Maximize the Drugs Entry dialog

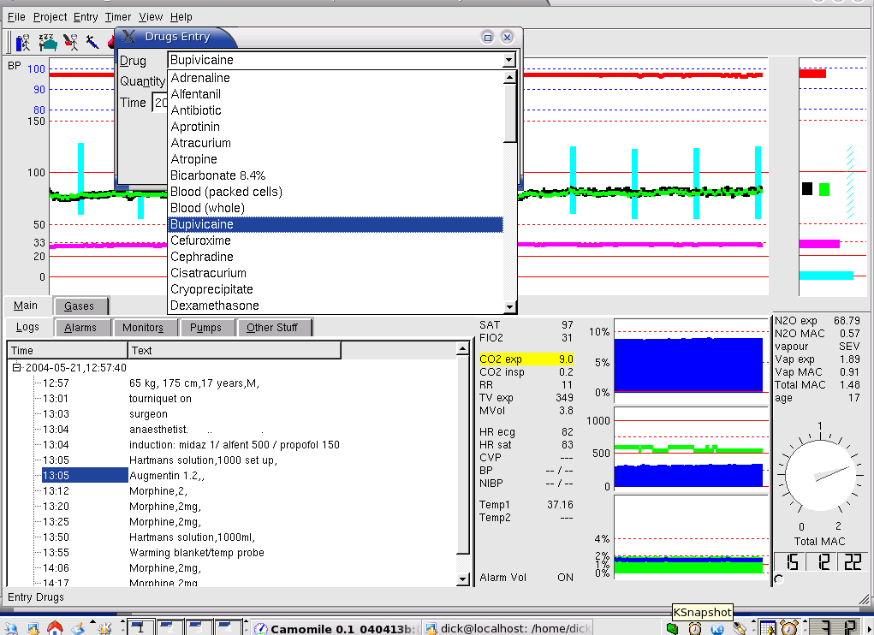point(488,37)
